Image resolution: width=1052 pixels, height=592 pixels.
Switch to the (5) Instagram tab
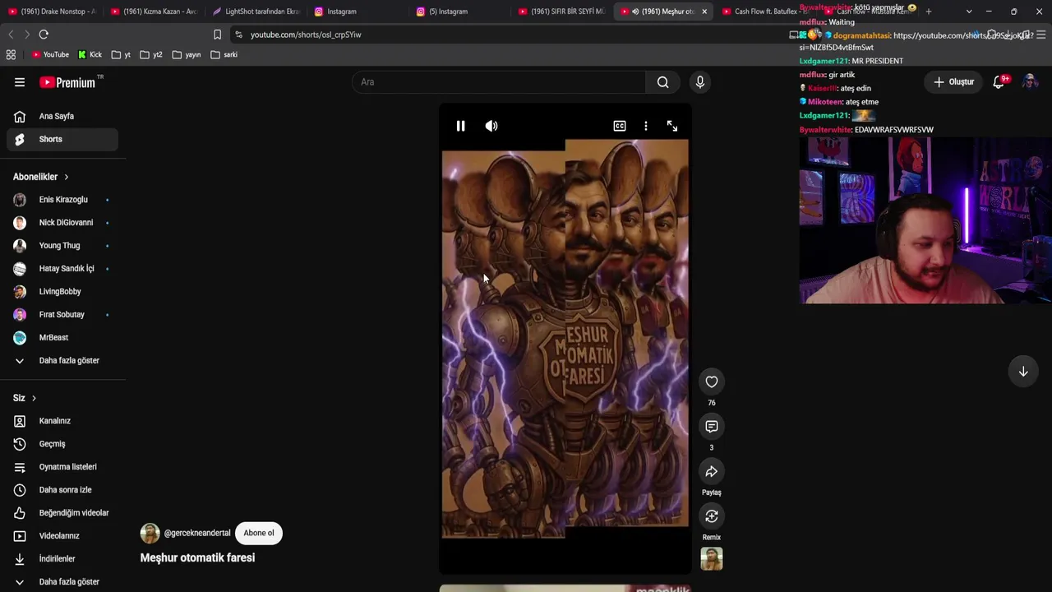click(459, 12)
